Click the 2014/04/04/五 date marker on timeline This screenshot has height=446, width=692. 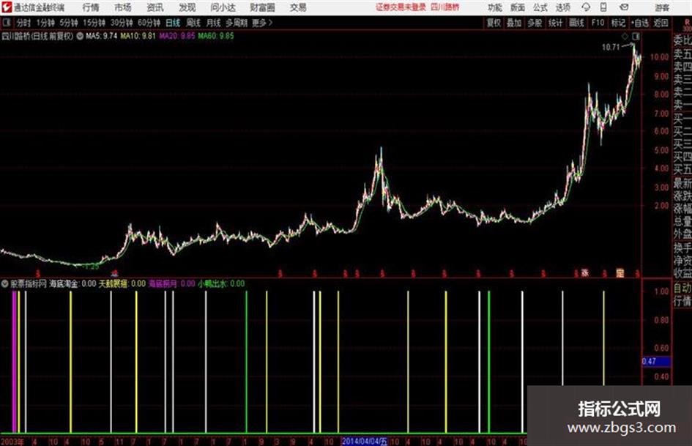[365, 441]
